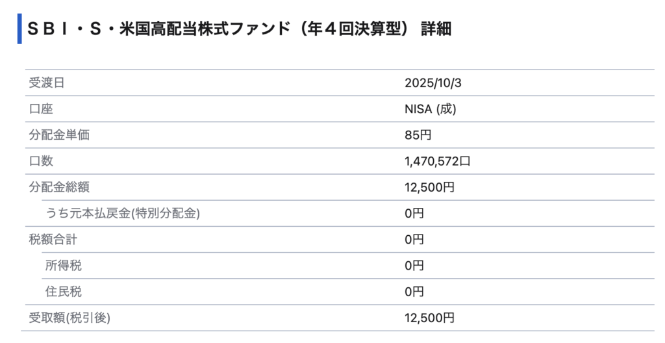The height and width of the screenshot is (343, 665).
Task: Click the 口数 row label
Action: coord(40,161)
